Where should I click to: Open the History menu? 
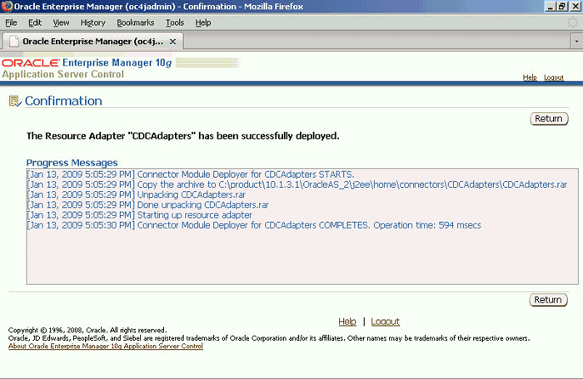[93, 22]
